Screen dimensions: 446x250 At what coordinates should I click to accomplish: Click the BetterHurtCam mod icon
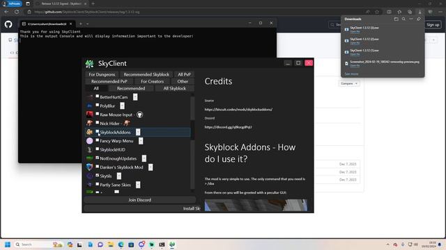90,97
